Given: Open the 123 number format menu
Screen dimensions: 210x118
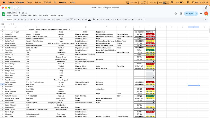Looking at the screenshot, I should click(x=52, y=20).
